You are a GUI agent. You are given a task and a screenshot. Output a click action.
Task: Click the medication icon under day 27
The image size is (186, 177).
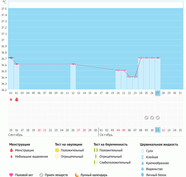[x=157, y=118]
